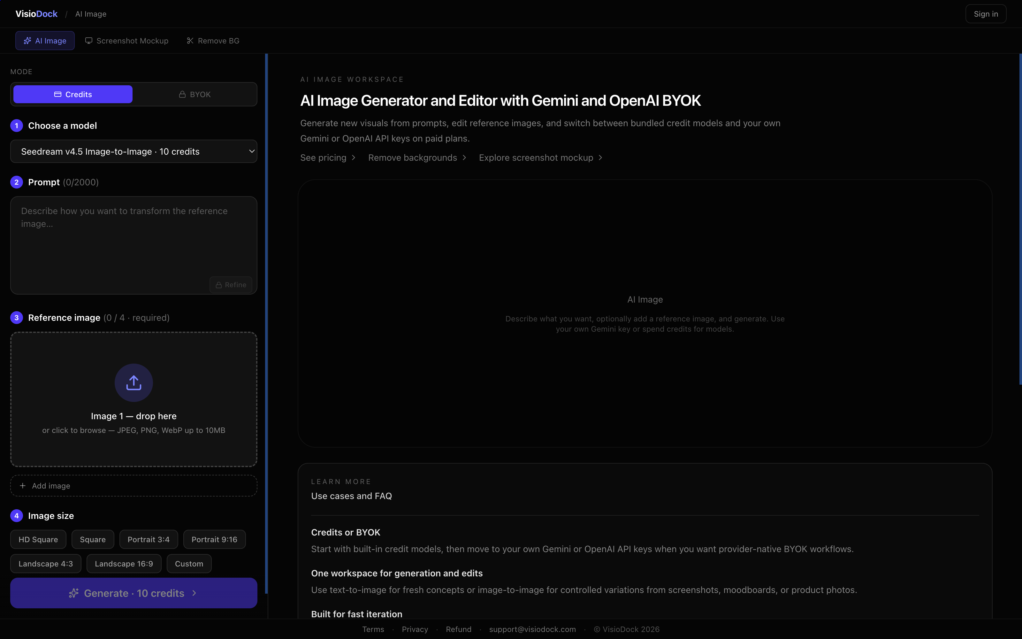
Task: Click the lock icon next to BYOK
Action: (182, 94)
